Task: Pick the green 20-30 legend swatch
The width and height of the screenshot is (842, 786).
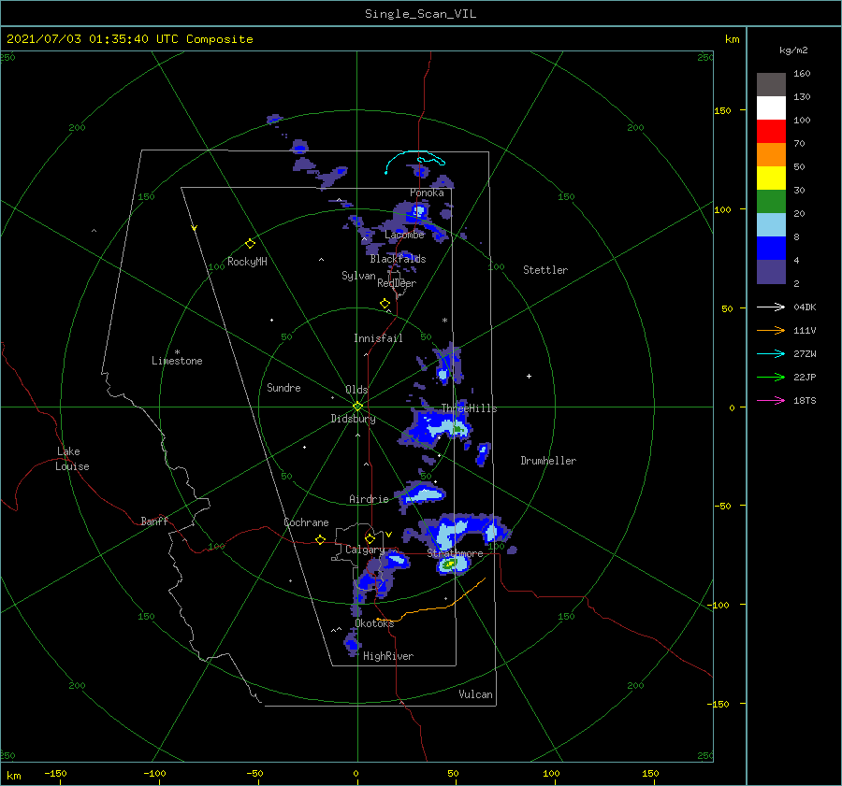Action: click(771, 201)
